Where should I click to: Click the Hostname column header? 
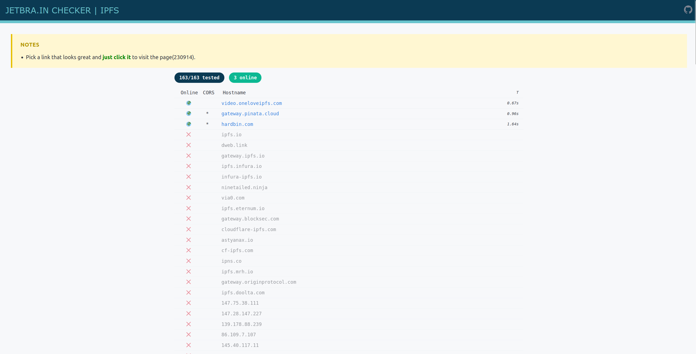[234, 93]
